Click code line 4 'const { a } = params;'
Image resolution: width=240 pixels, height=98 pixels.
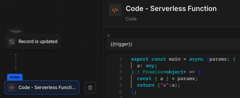[x=167, y=79]
